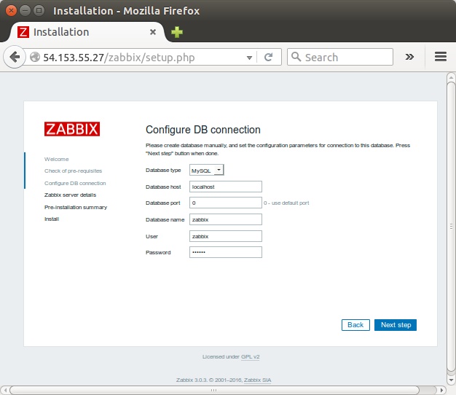The image size is (456, 395).
Task: Focus the Firefox Search box
Action: pyautogui.click(x=340, y=57)
